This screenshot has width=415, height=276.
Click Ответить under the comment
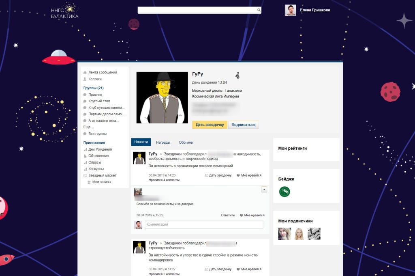tap(228, 215)
